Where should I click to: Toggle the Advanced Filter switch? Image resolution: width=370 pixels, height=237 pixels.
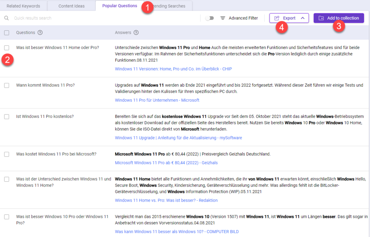[x=209, y=18]
